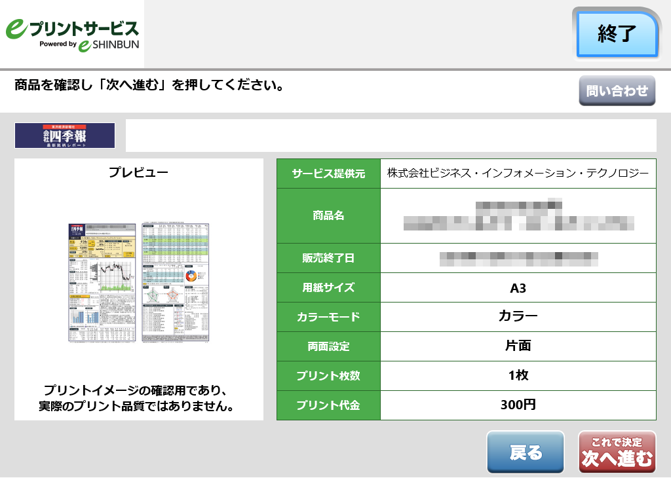This screenshot has height=478, width=671.
Task: Click 株式会社ビジネス・インフォメーション・テクノロジー text
Action: [518, 173]
